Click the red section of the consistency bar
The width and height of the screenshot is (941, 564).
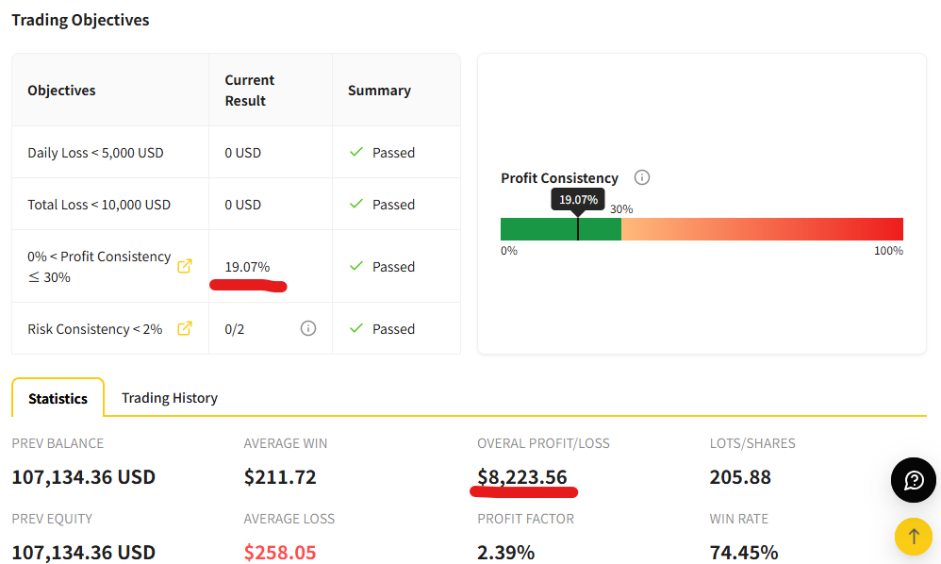[x=762, y=229]
